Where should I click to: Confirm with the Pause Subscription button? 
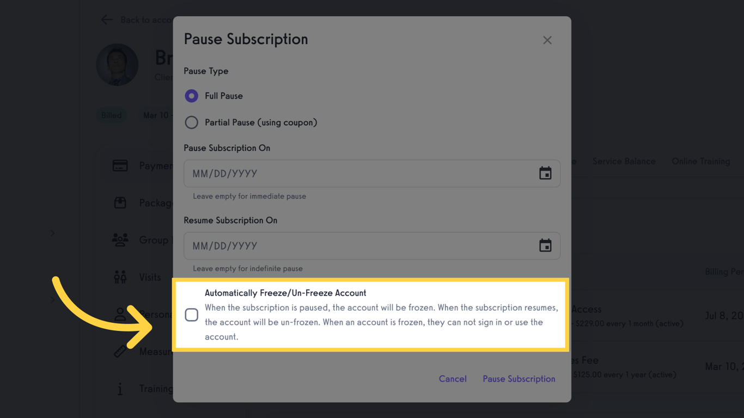(x=519, y=379)
